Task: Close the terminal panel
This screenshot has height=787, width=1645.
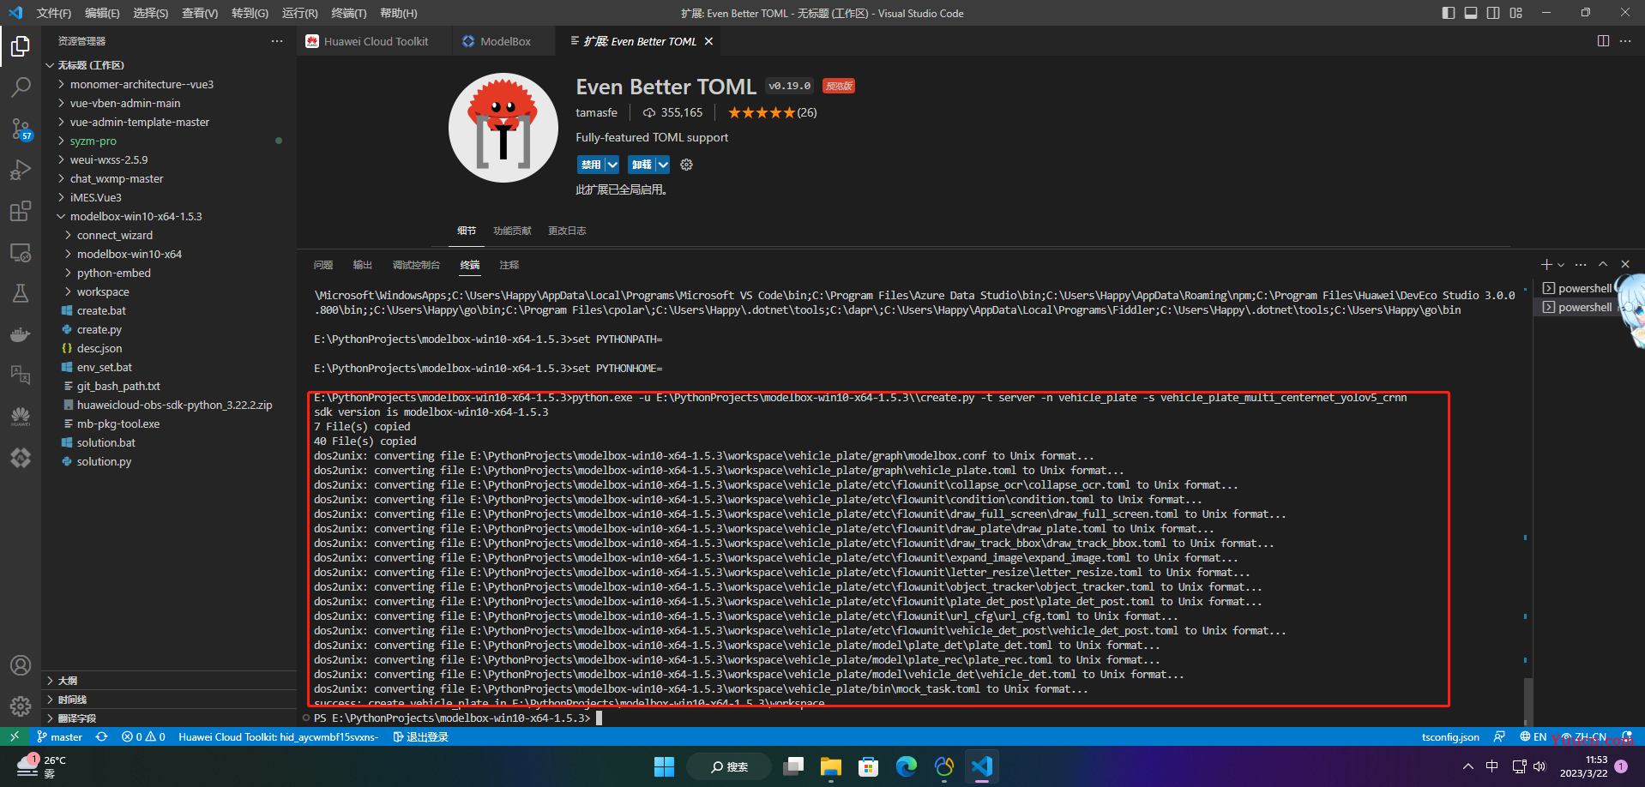Action: point(1625,264)
